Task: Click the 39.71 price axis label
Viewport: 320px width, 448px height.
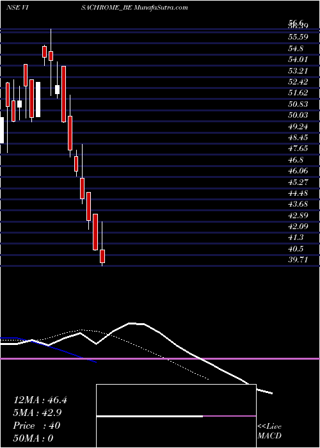Action: (298, 260)
